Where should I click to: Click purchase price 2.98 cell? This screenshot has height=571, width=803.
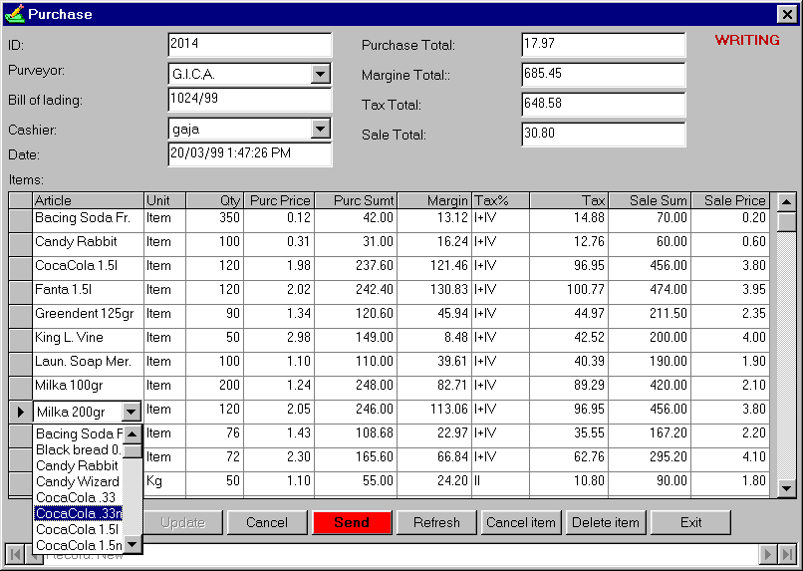click(x=280, y=340)
